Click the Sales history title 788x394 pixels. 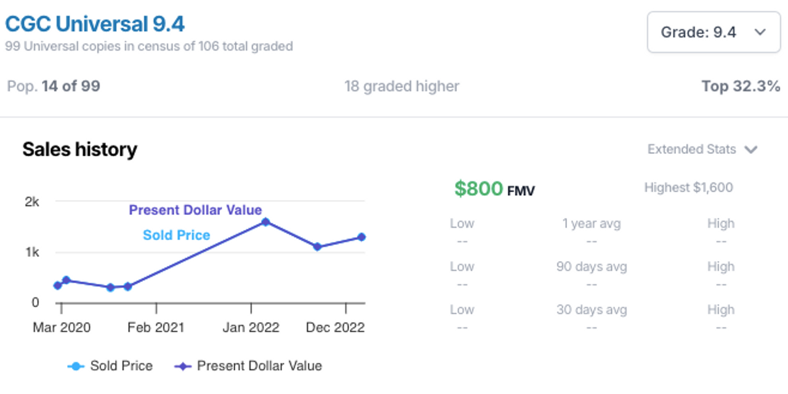point(79,150)
